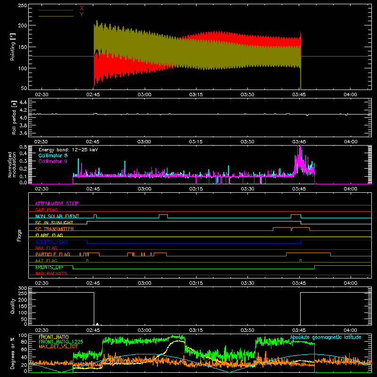Click the Pointing axis title
The image size is (377, 377).
(x=13, y=47)
